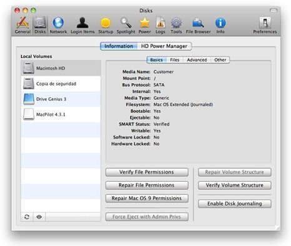The image size is (291, 246).
Task: Click Repair File Permissions button
Action: click(x=147, y=185)
